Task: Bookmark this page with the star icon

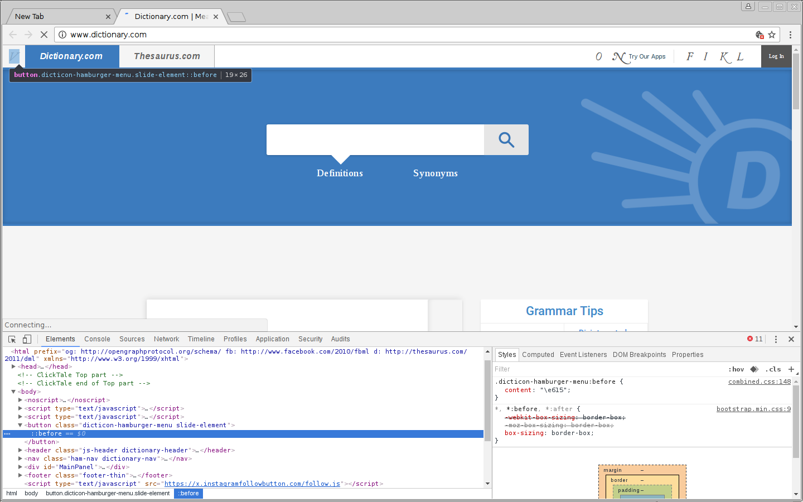Action: (772, 35)
